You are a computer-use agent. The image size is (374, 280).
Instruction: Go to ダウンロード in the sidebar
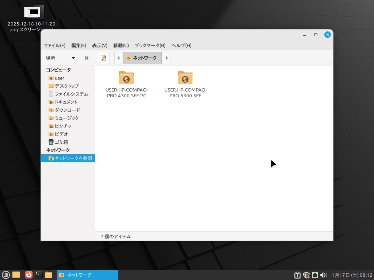click(67, 110)
